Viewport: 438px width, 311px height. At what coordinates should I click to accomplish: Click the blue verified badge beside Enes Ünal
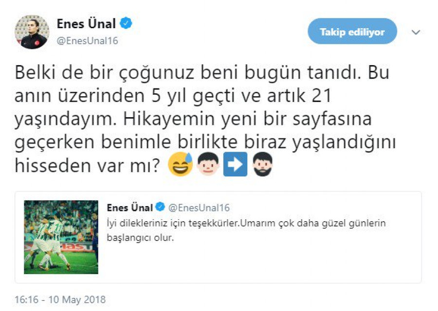coord(126,23)
